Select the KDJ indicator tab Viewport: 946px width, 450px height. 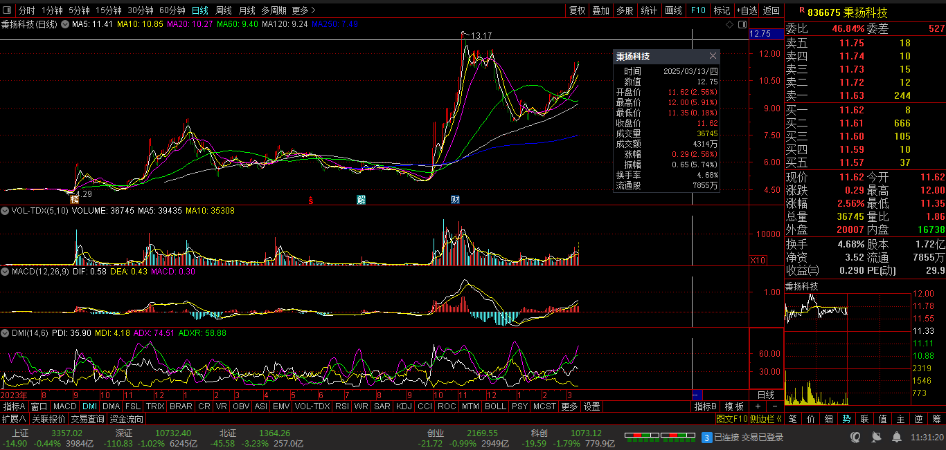coord(404,406)
